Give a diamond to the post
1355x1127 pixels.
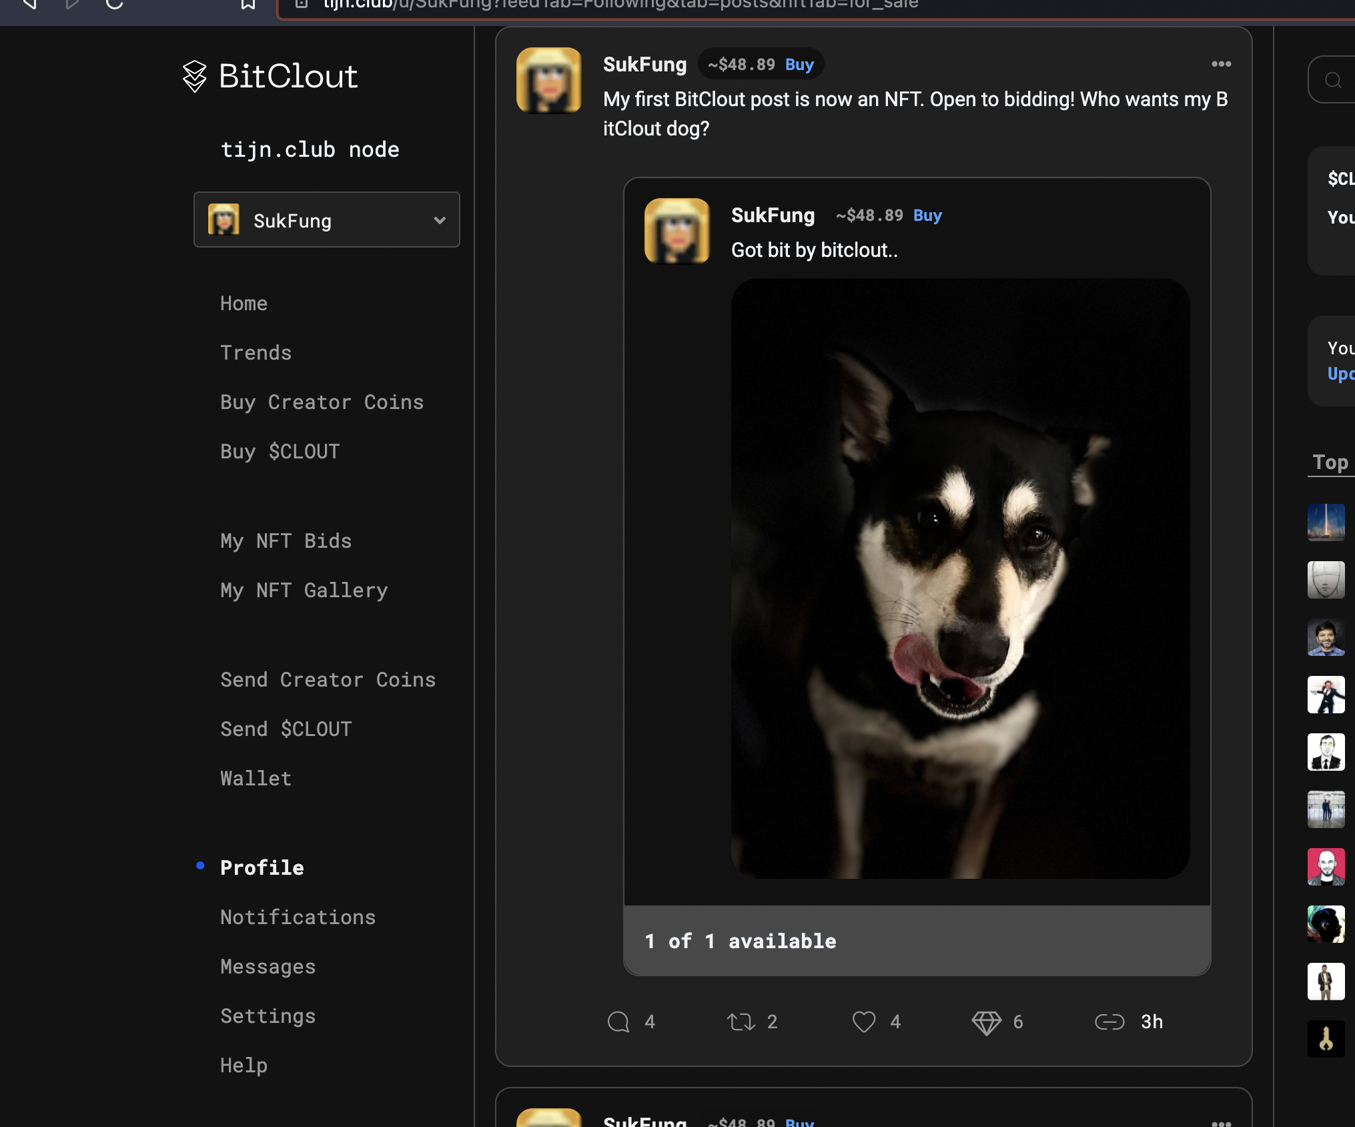click(986, 1022)
